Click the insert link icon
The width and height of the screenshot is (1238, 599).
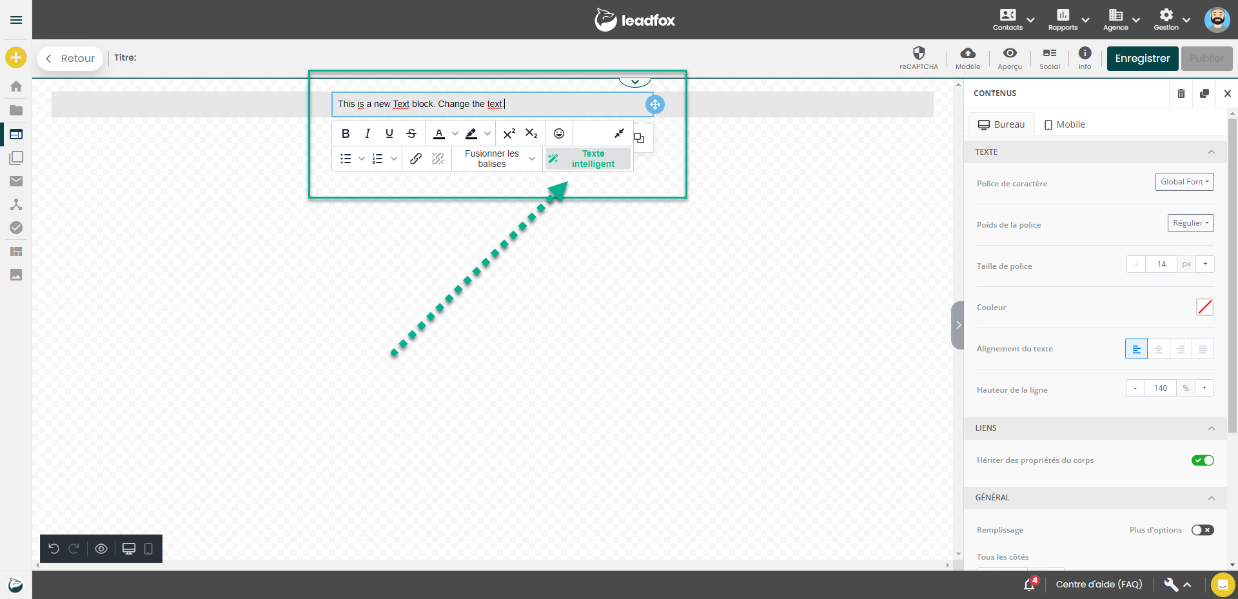click(x=416, y=159)
